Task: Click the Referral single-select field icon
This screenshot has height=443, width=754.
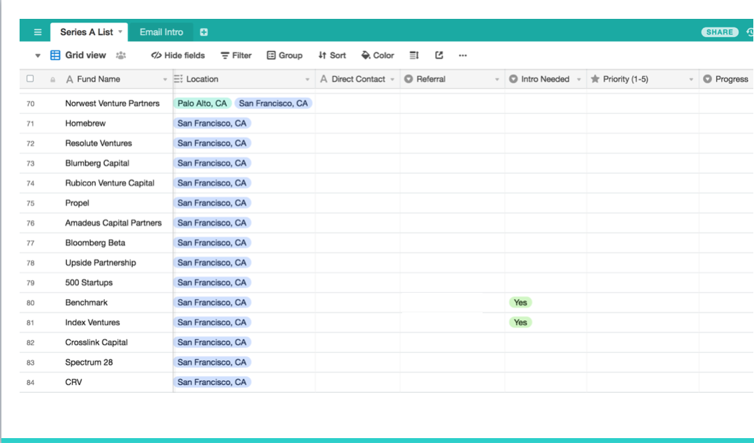Action: click(408, 79)
